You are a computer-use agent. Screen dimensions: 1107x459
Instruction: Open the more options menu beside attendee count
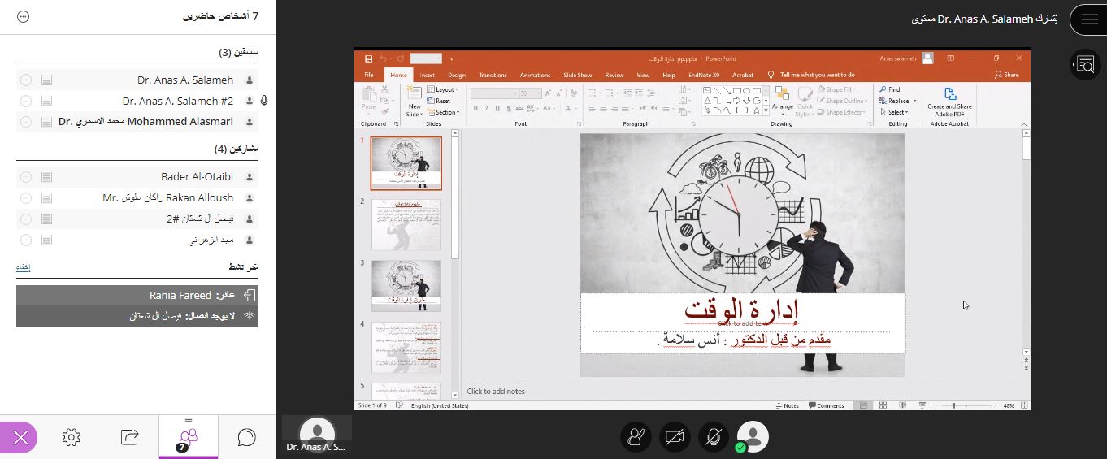[23, 16]
